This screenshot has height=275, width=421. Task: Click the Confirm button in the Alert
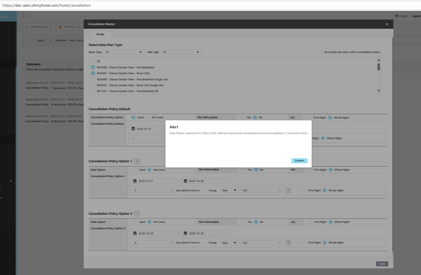(x=299, y=161)
